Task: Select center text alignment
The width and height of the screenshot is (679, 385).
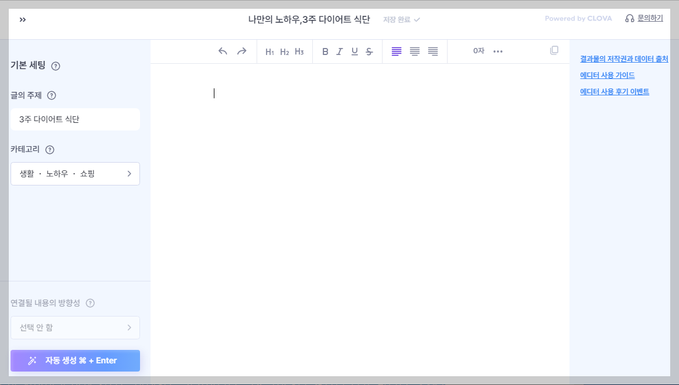Action: pos(415,51)
